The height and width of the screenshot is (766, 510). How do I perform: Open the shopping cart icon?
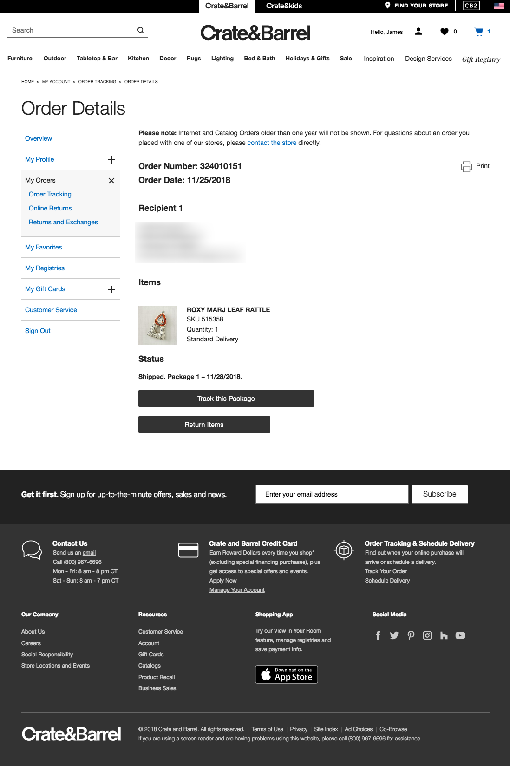(x=479, y=32)
